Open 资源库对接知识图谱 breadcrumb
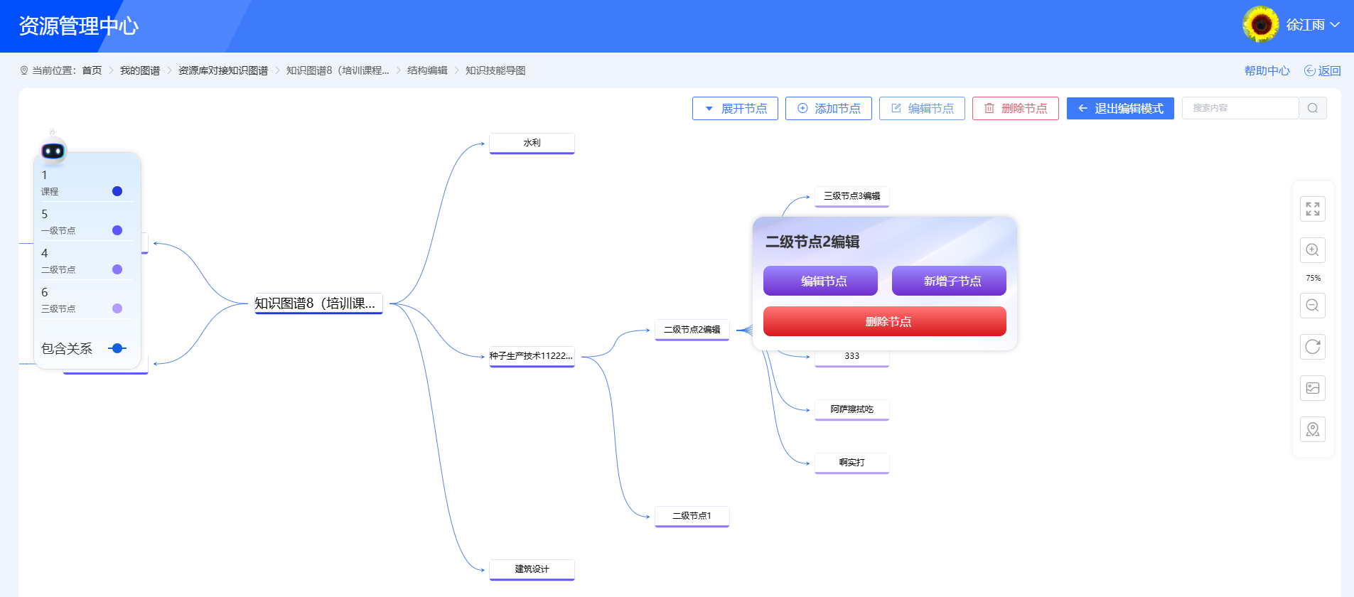Image resolution: width=1354 pixels, height=597 pixels. click(222, 70)
